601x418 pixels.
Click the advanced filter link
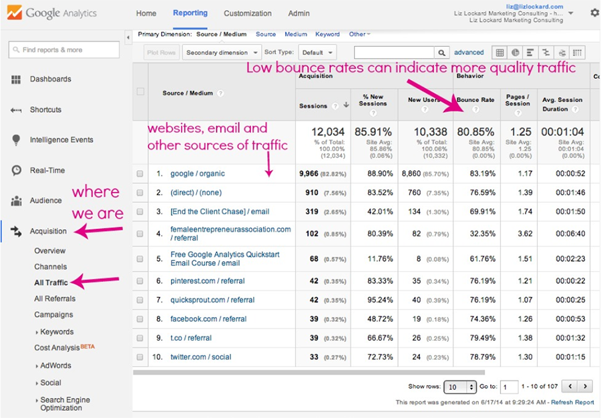pos(469,53)
